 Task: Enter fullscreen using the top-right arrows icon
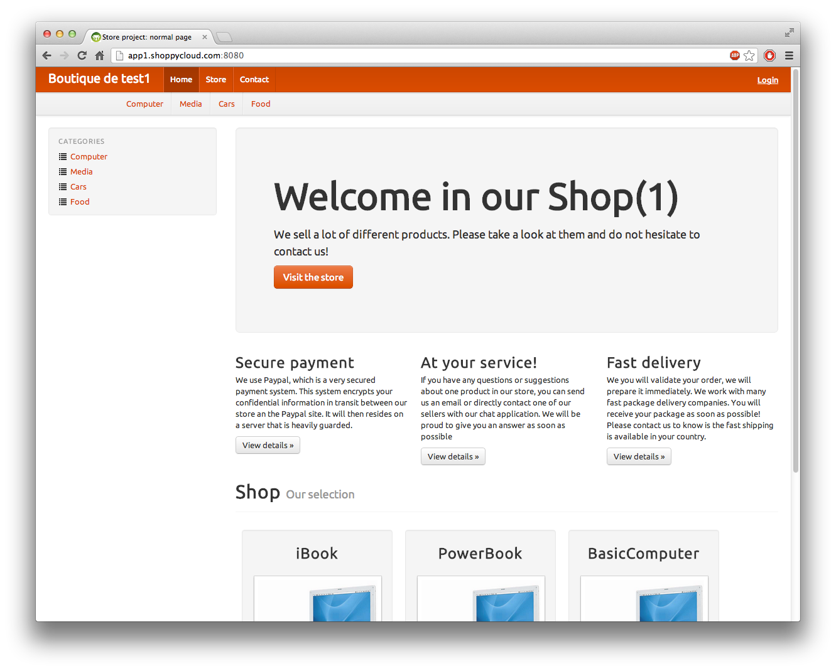[789, 33]
